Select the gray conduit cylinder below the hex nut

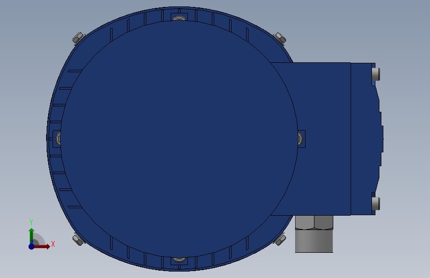(x=314, y=241)
